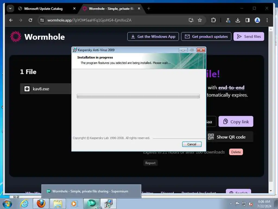Select the kav8.exe file entry
The height and width of the screenshot is (209, 278).
(x=46, y=89)
